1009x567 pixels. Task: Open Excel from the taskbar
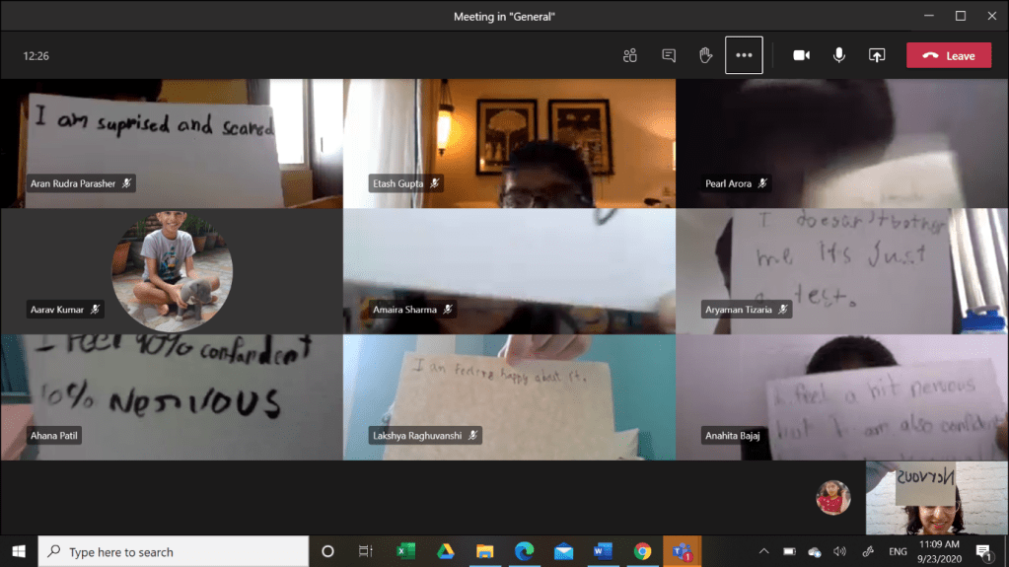(x=404, y=551)
